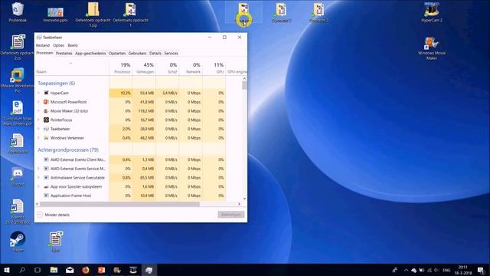Image resolution: width=490 pixels, height=276 pixels.
Task: Click the ENG language indicator
Action: 446,270
